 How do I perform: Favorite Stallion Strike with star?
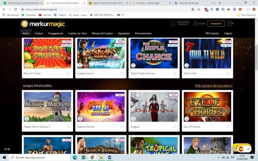click(x=121, y=127)
